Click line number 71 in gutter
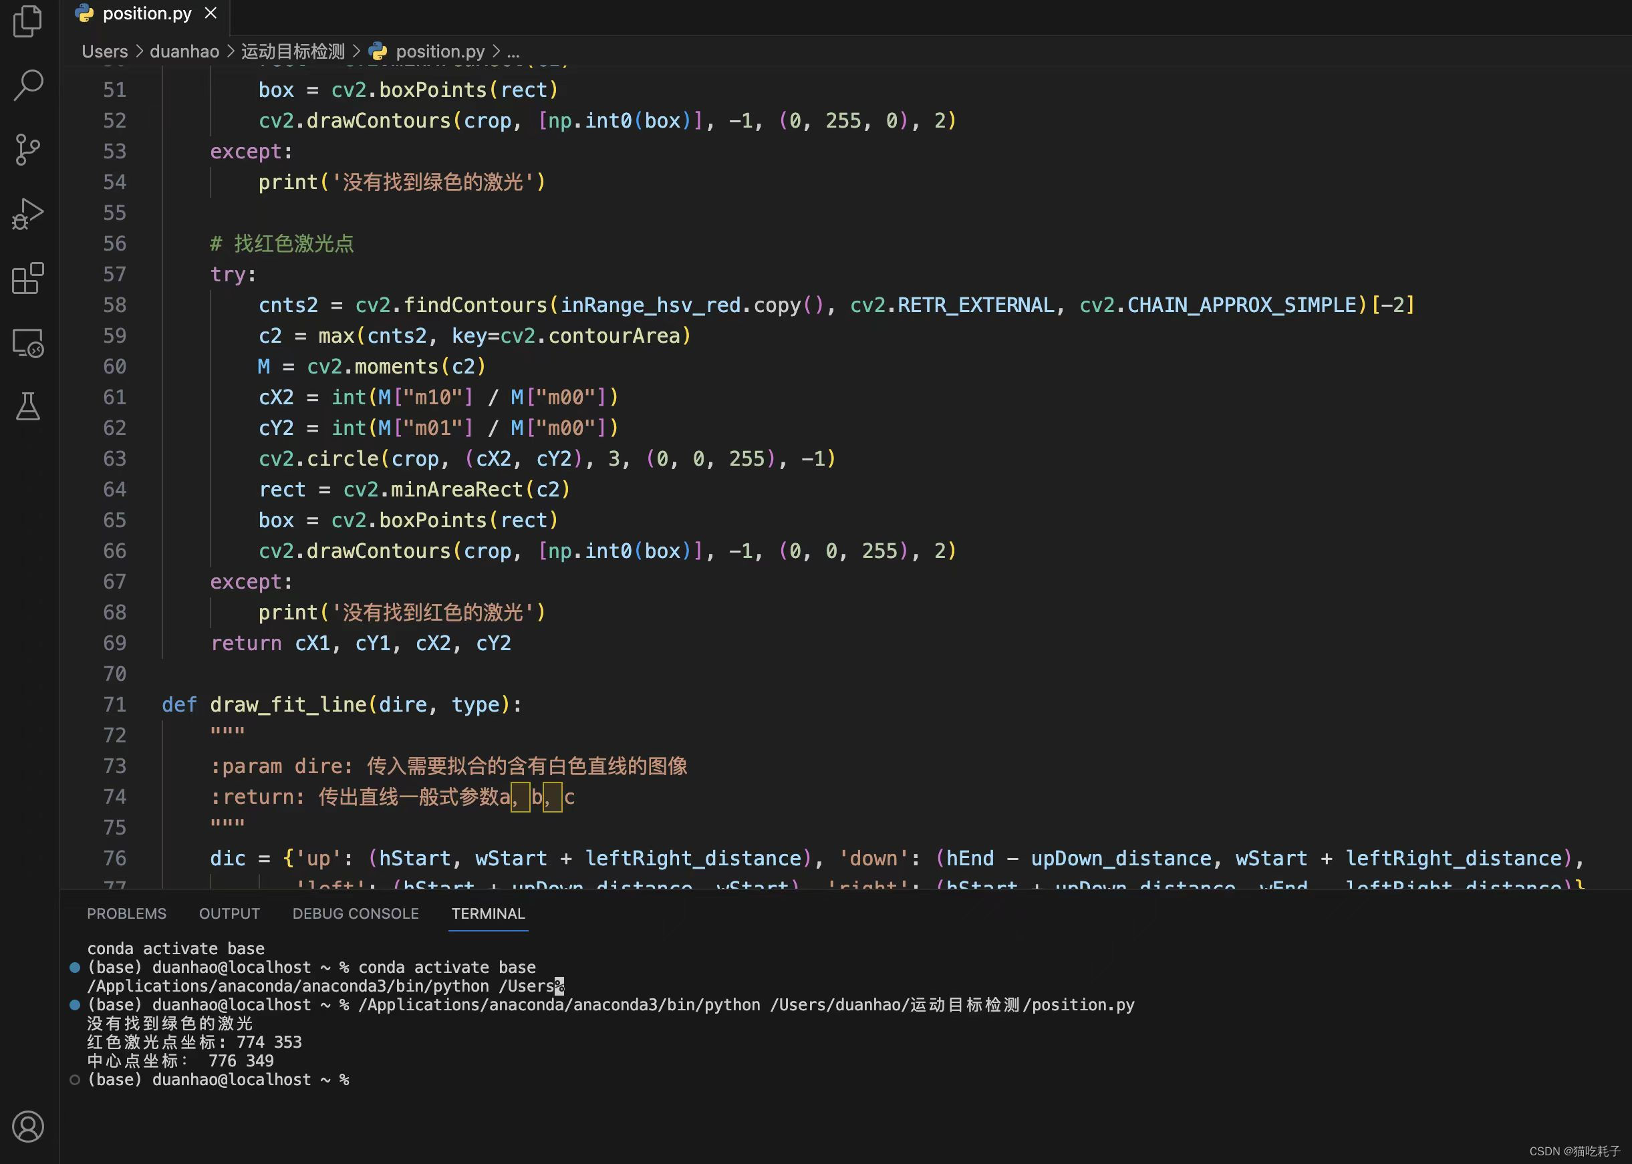 tap(115, 704)
